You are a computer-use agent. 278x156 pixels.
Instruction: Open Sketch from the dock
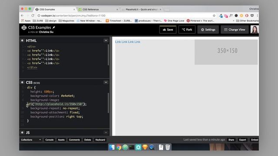click(145, 147)
